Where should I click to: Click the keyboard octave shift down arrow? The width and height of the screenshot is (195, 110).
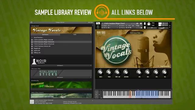pyautogui.click(x=96, y=96)
